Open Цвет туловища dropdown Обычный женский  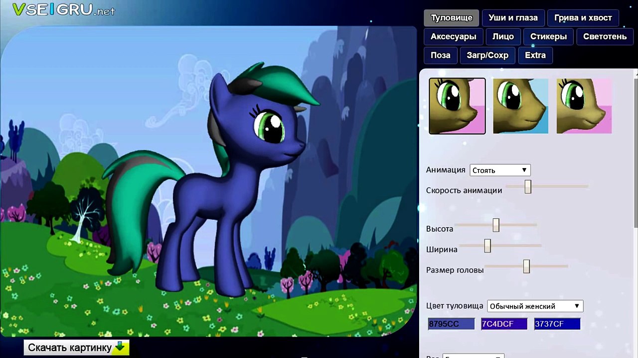tap(535, 306)
